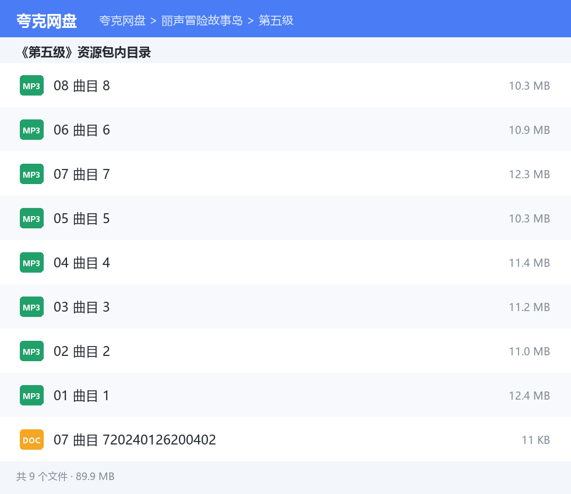Open the file named 03 曲目 3
This screenshot has height=494, width=571.
[82, 307]
